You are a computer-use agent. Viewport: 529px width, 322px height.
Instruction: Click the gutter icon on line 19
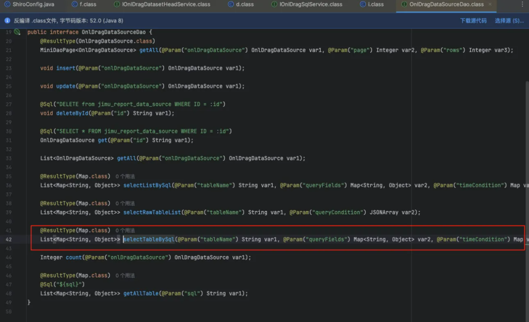pos(17,32)
